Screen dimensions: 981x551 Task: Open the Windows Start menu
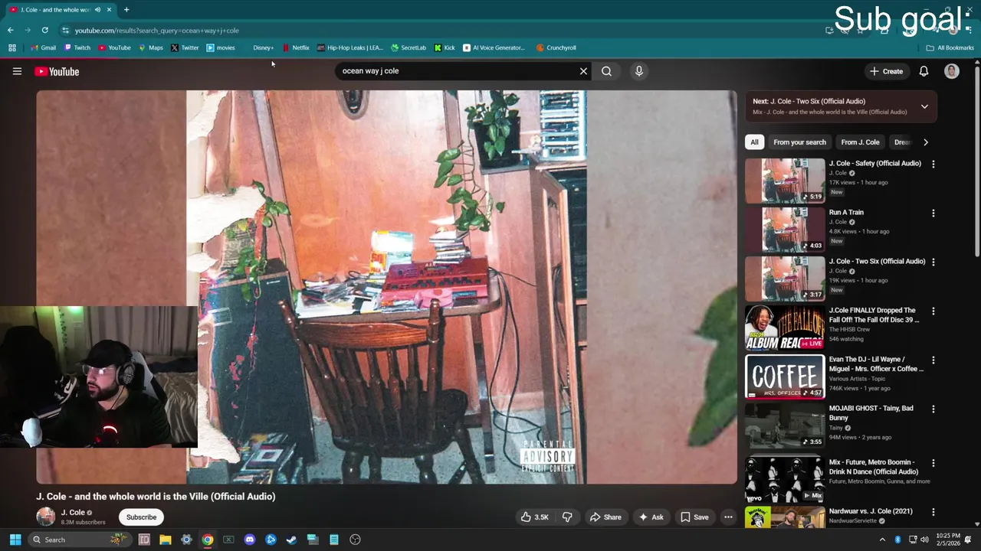tap(15, 540)
